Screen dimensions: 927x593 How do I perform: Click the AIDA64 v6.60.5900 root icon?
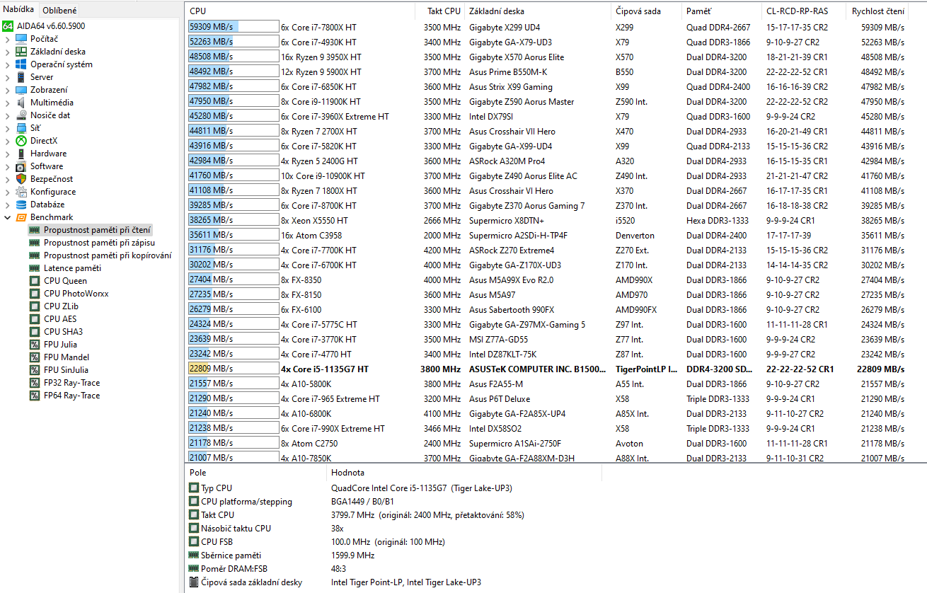click(x=8, y=25)
